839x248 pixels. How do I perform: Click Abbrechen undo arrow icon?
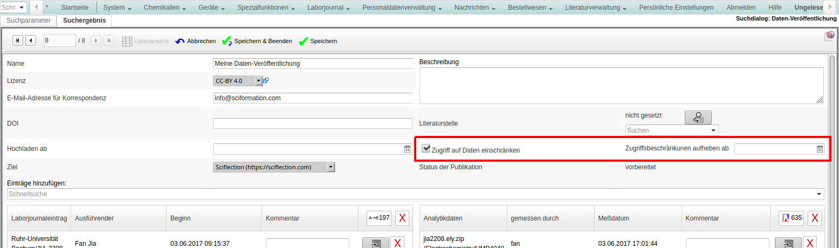coord(180,41)
